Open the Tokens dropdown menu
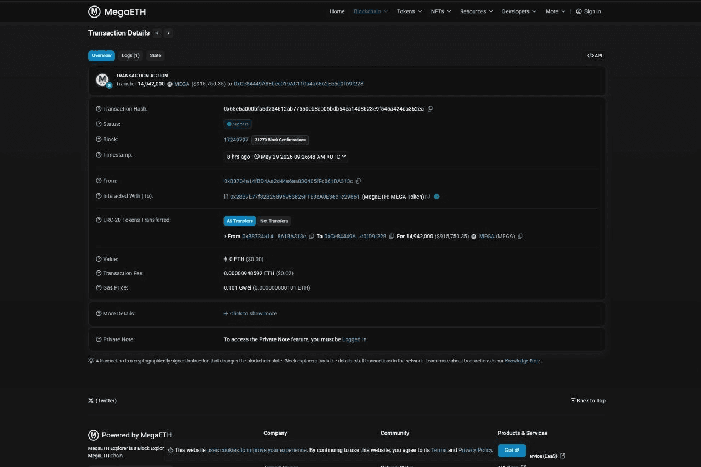 (x=410, y=11)
